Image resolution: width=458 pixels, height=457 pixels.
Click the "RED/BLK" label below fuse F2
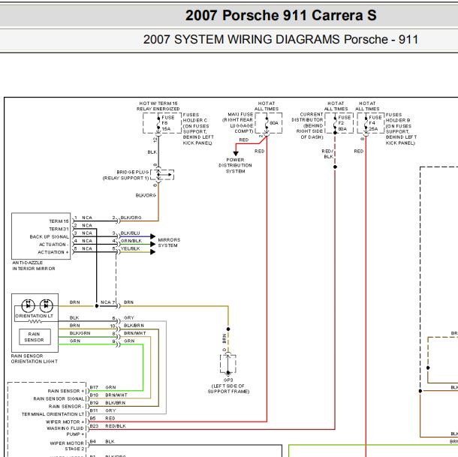(327, 154)
